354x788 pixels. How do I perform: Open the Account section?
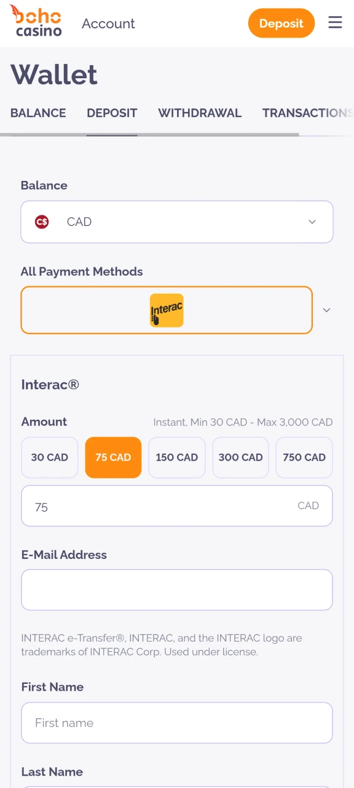[x=108, y=23]
